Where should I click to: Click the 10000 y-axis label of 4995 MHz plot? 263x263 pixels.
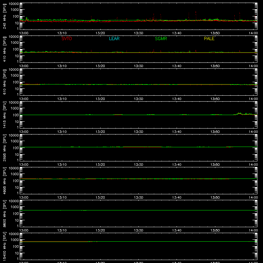coord(14,168)
